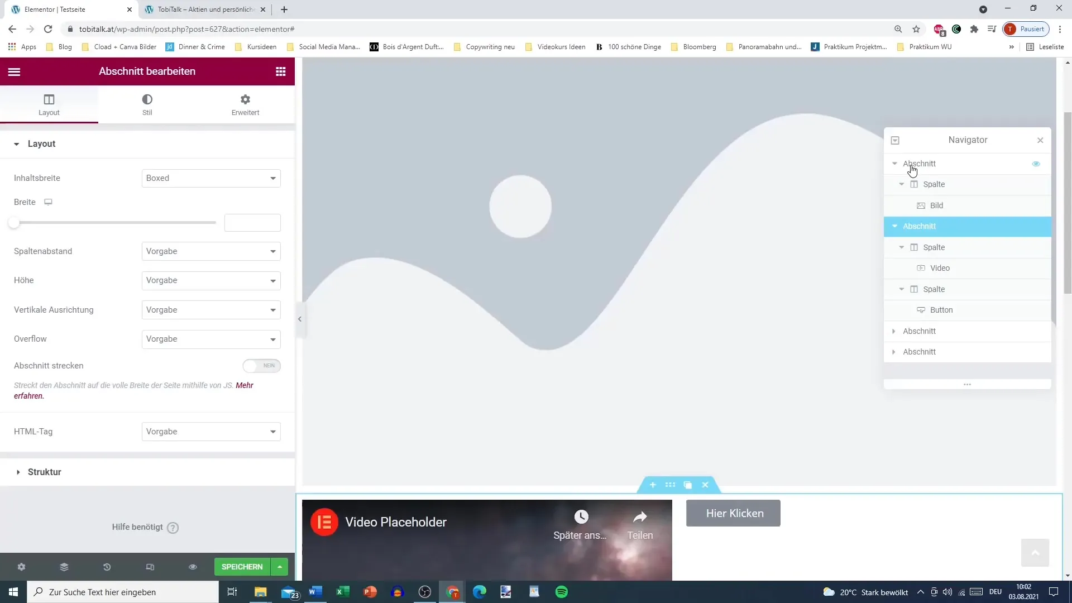Switch to responsive mode icon
The height and width of the screenshot is (603, 1072).
(150, 567)
